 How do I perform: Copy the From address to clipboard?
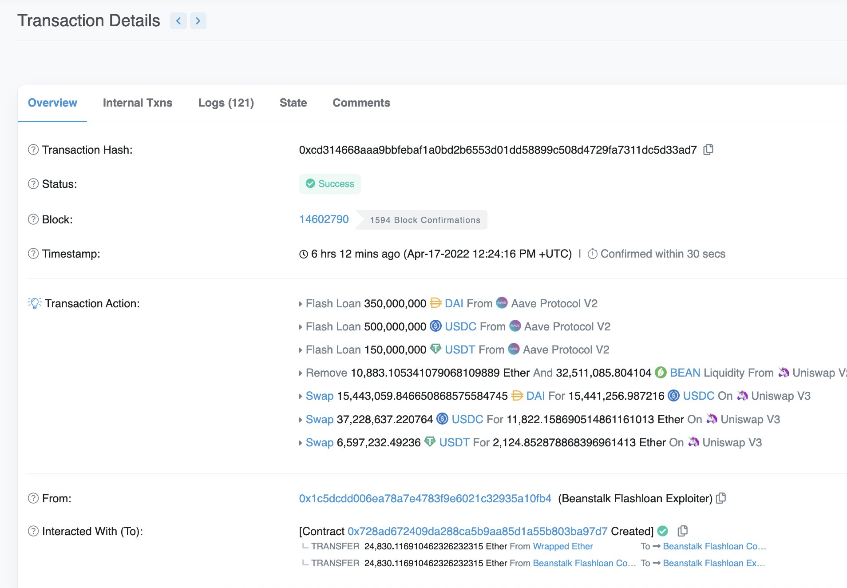tap(721, 498)
